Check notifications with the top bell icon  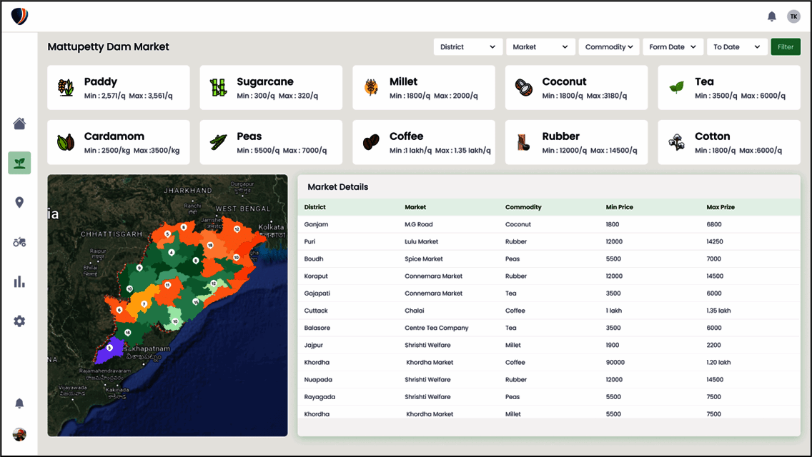(772, 16)
